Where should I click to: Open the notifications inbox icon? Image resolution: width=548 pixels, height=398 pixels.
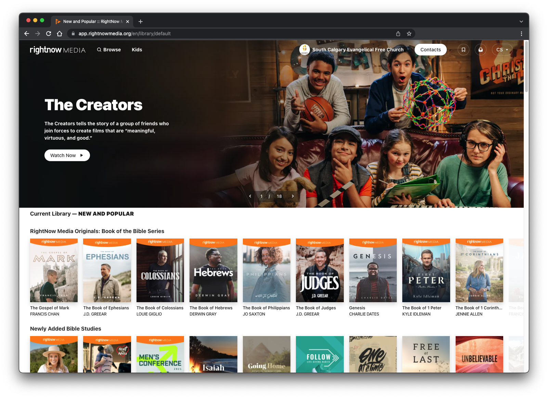[481, 50]
